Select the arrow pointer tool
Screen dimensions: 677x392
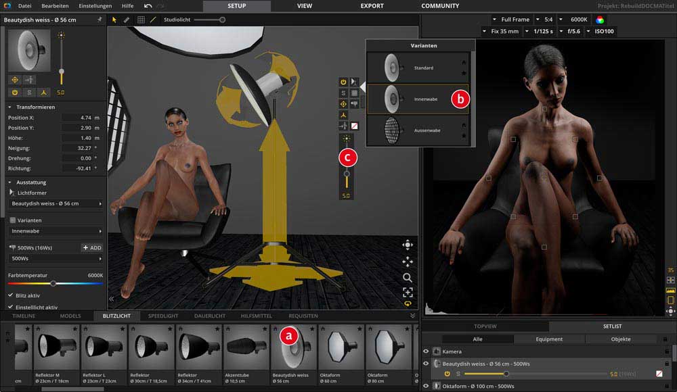[114, 20]
